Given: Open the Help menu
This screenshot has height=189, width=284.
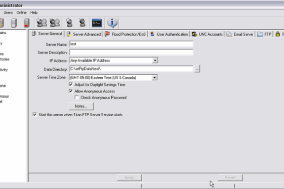Looking at the screenshot, I should tap(34, 12).
